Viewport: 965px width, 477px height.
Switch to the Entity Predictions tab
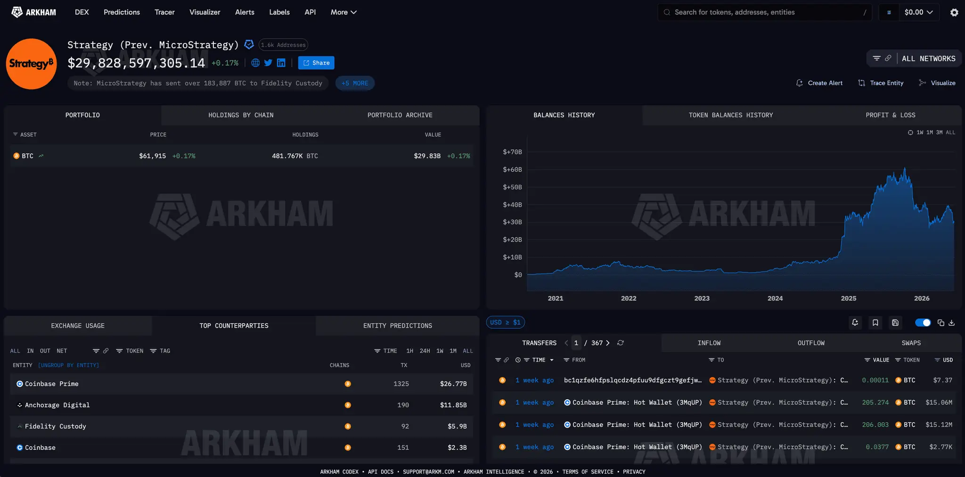[397, 326]
